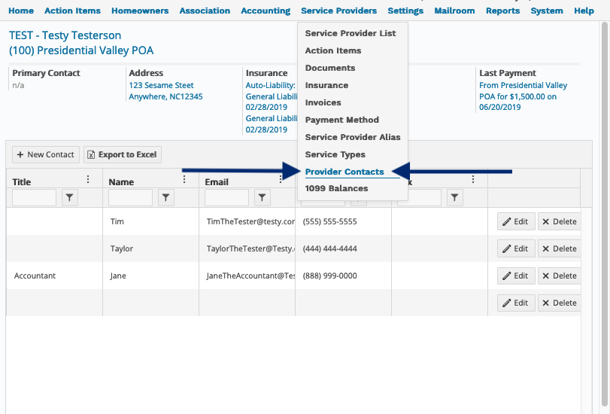Viewport: 610px width, 414px height.
Task: Click the Email filter text field
Action: (227, 198)
